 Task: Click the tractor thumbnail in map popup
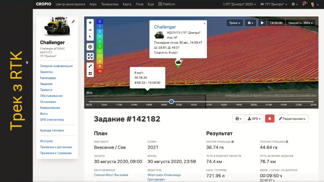click(159, 35)
